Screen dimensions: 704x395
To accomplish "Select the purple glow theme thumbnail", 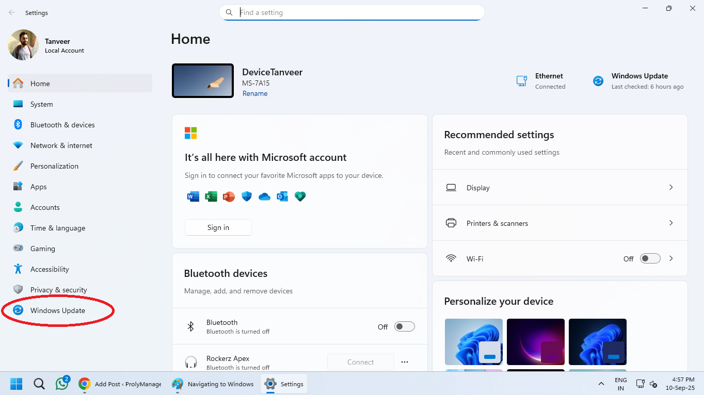I will coord(536,342).
